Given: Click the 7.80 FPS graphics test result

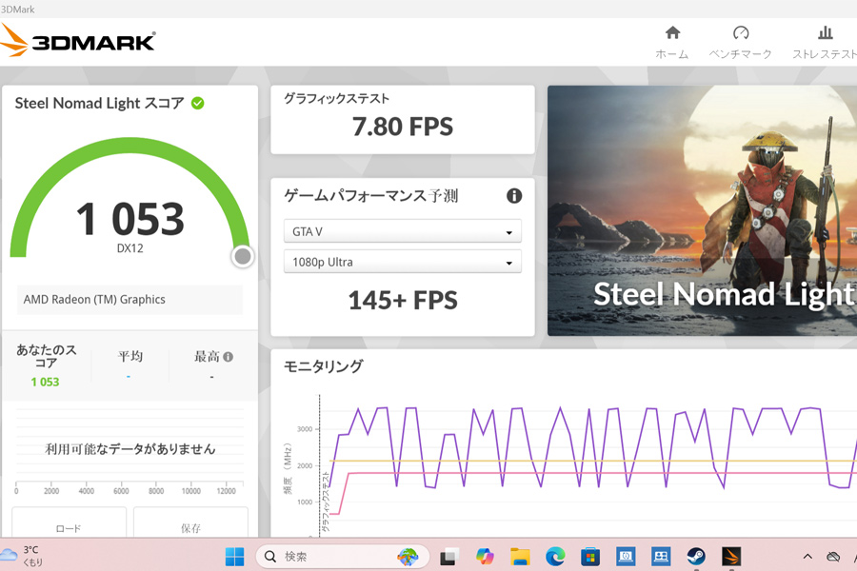Looking at the screenshot, I should click(x=402, y=127).
